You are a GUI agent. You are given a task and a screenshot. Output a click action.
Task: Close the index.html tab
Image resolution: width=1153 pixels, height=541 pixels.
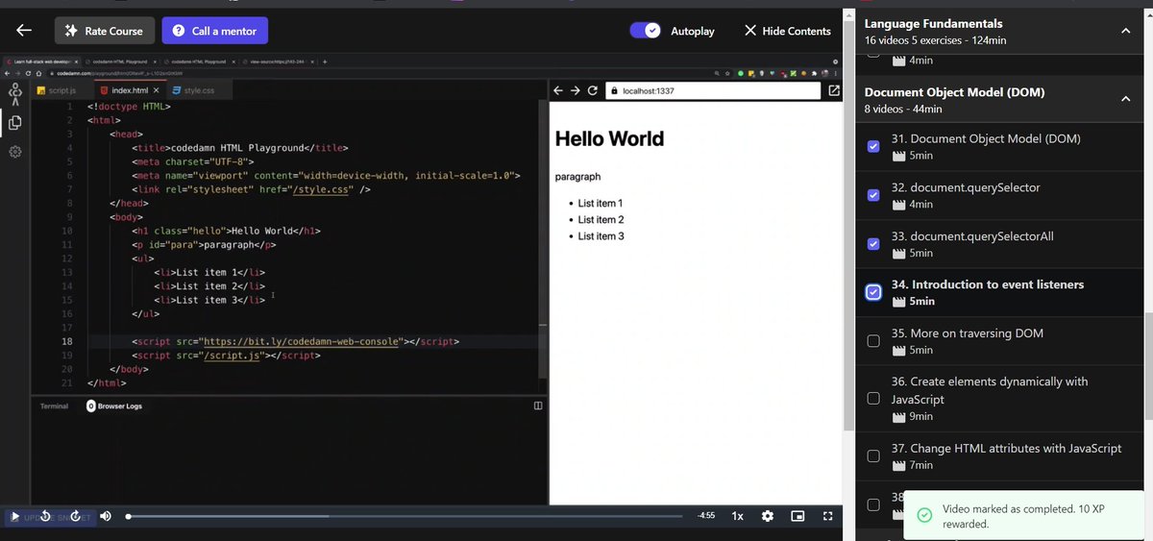click(x=157, y=90)
